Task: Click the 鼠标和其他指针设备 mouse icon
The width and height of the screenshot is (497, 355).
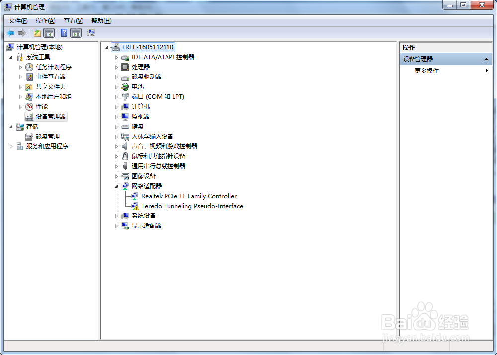Action: (125, 156)
